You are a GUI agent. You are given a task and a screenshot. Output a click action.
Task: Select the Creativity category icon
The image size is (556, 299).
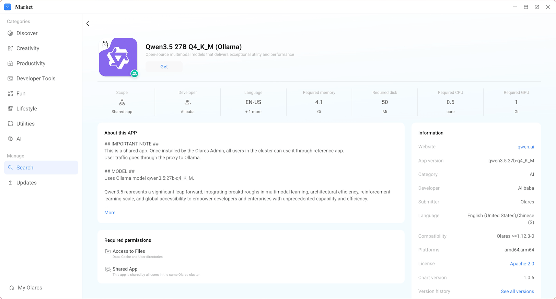click(10, 48)
